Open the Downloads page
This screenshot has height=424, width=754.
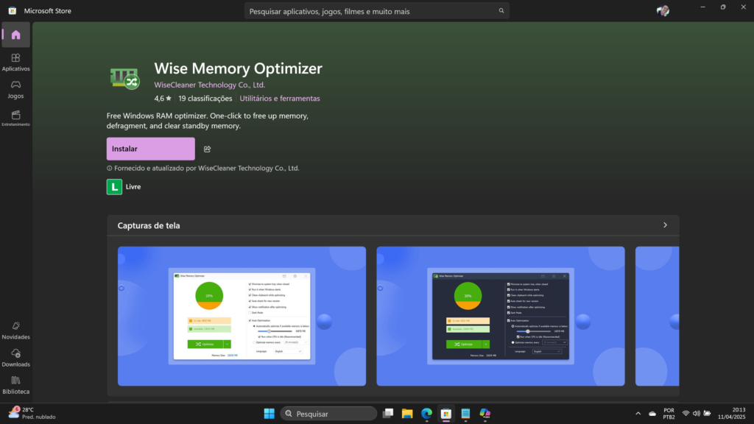(x=15, y=357)
